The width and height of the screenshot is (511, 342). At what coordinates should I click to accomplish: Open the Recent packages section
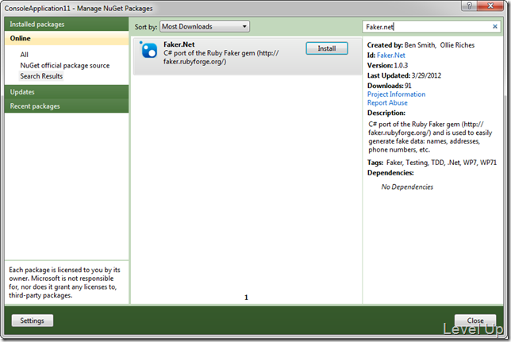(67, 106)
